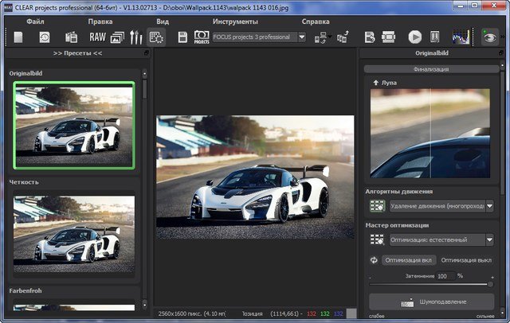
Task: Select the Четкость preset thumbnail
Action: pos(73,233)
